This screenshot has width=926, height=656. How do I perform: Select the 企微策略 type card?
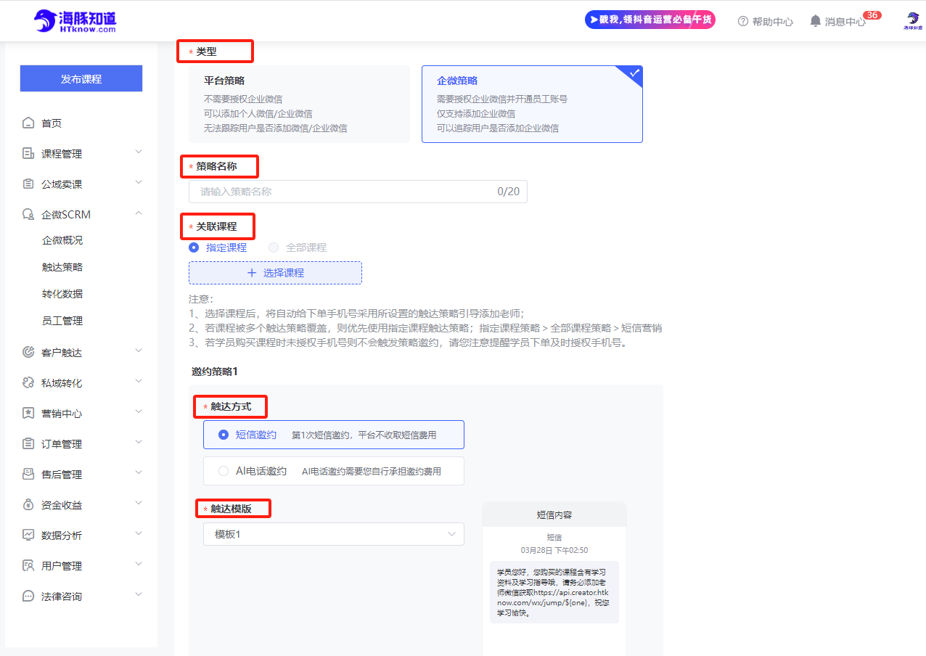[x=532, y=104]
